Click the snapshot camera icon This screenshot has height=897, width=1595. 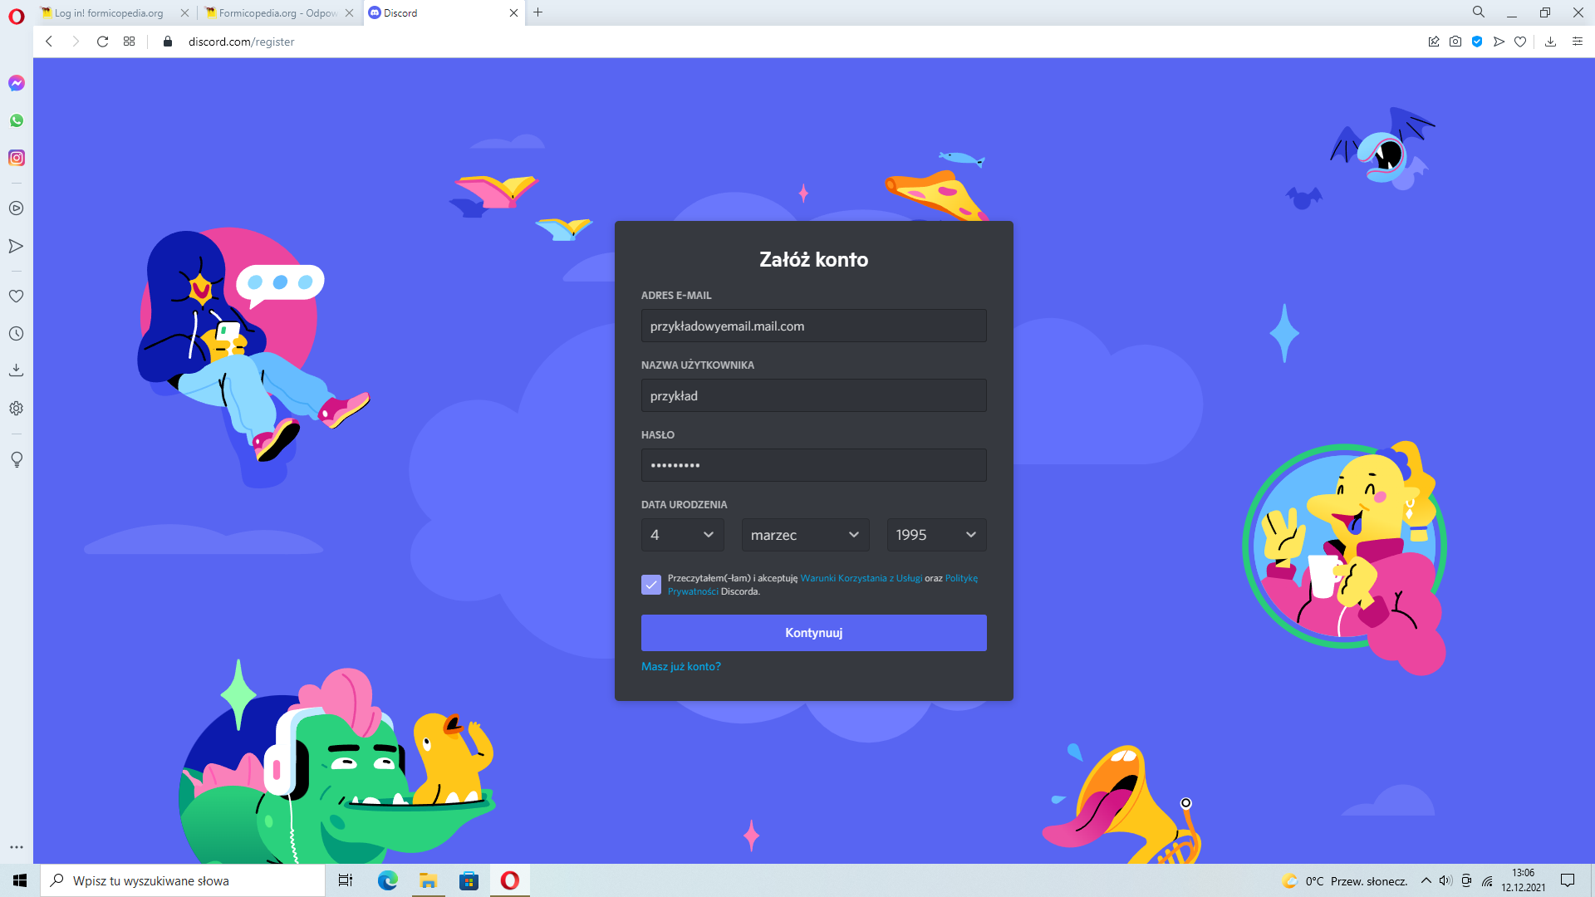point(1455,42)
